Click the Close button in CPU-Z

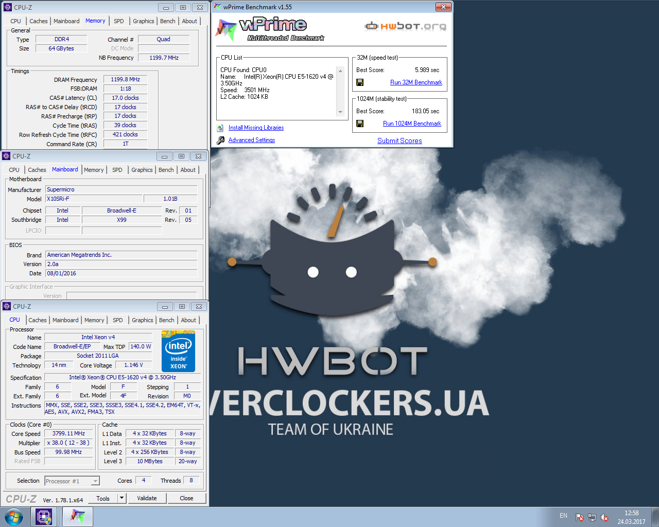(186, 498)
